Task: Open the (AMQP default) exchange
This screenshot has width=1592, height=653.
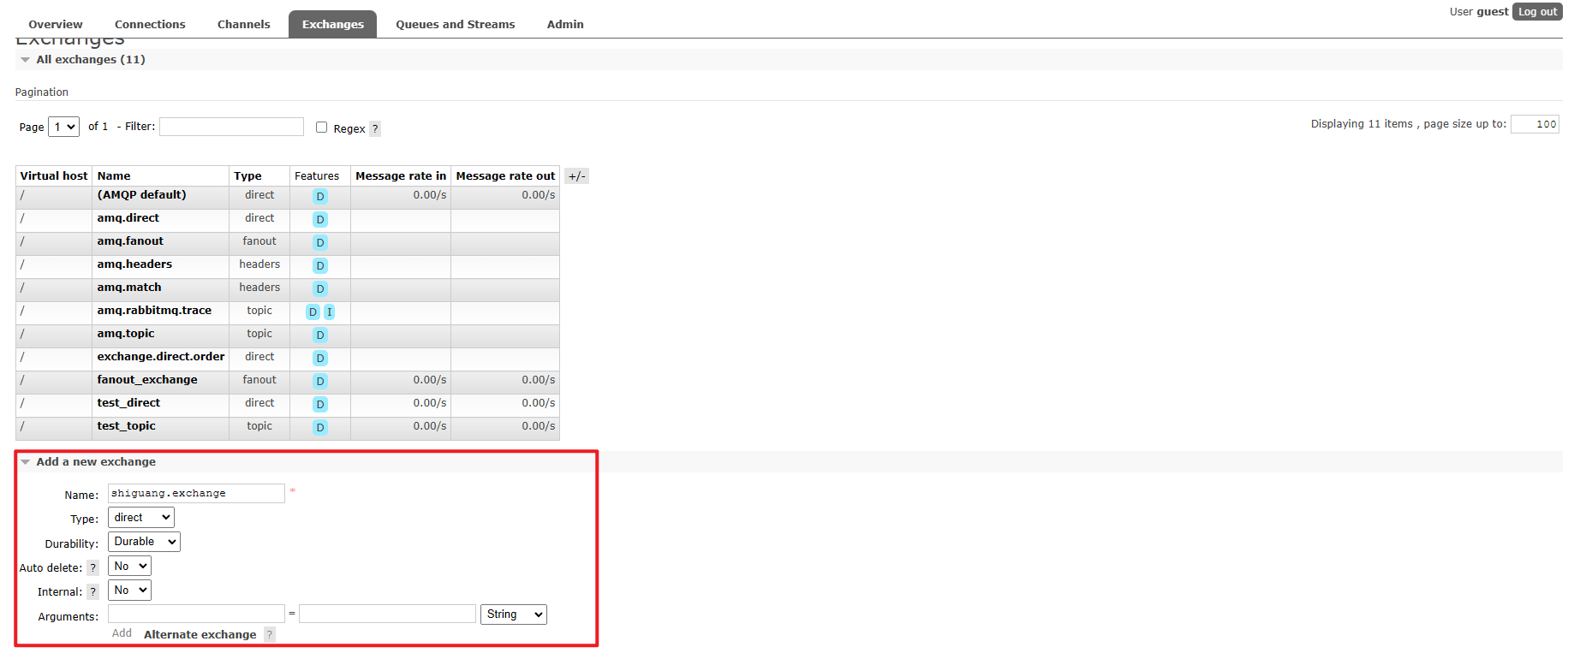Action: (141, 195)
